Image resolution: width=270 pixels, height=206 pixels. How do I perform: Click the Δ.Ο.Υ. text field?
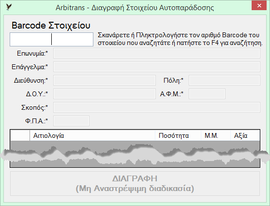pyautogui.click(x=105, y=94)
